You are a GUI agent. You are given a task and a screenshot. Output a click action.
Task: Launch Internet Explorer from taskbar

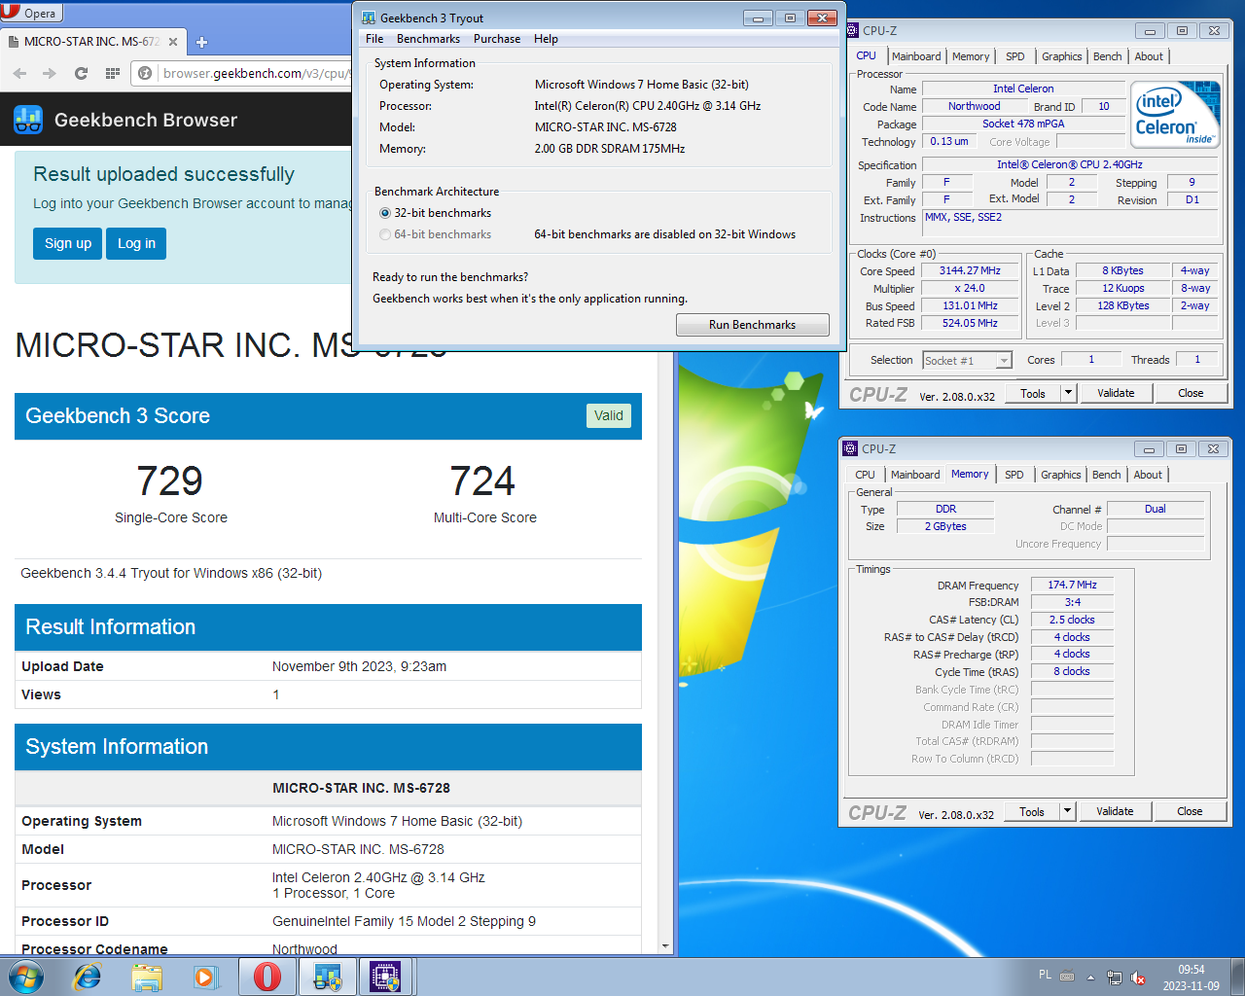88,977
